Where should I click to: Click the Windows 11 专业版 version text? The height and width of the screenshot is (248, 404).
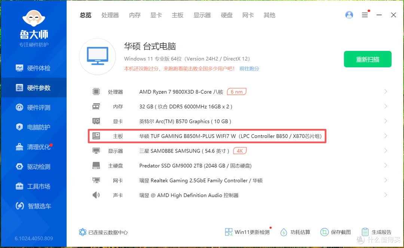187,59
